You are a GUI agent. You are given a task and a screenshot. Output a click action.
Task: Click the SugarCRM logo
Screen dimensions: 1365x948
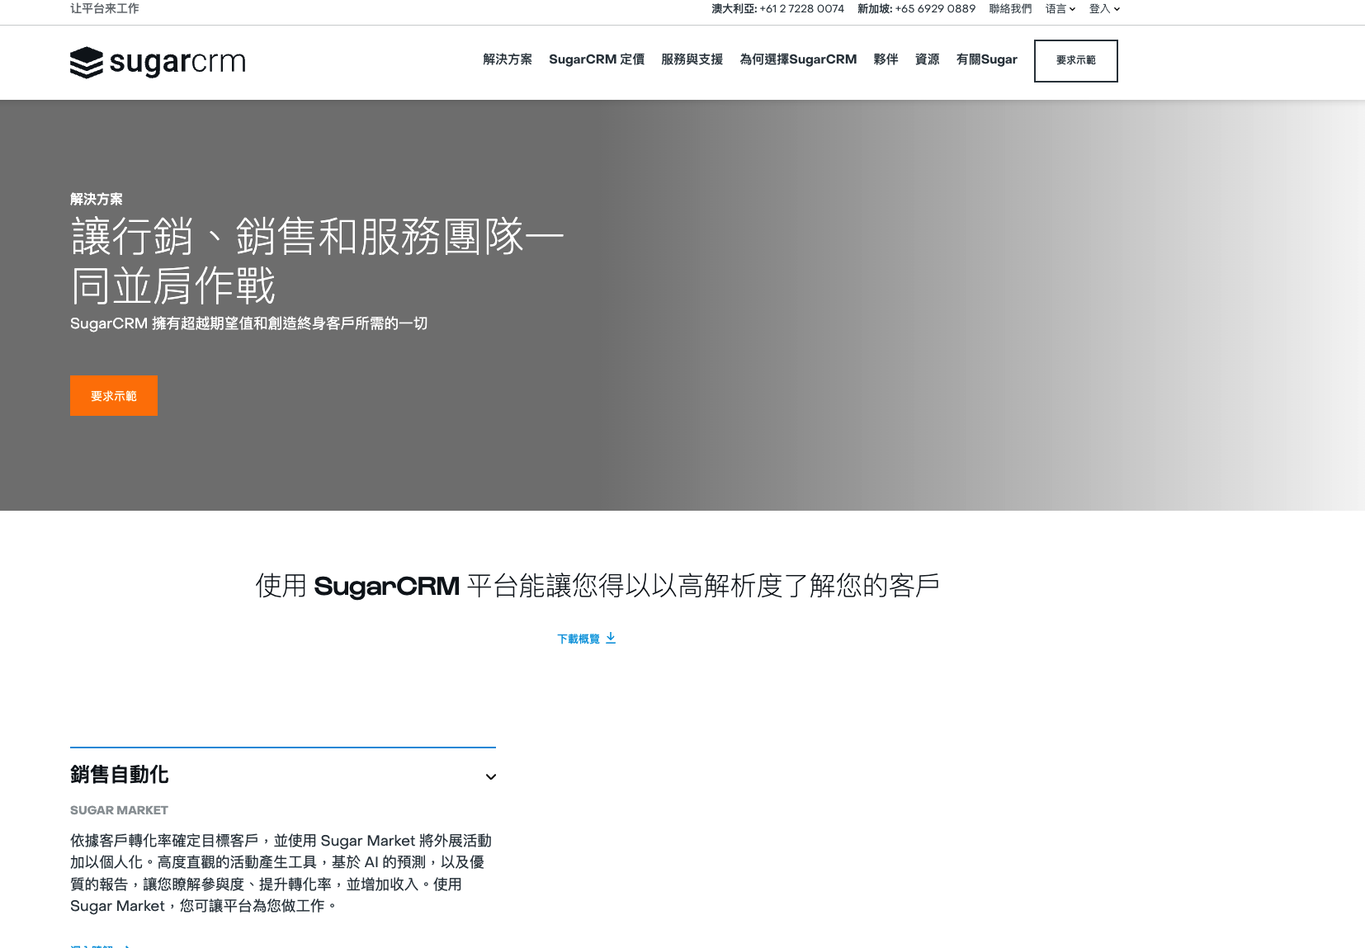tap(158, 62)
